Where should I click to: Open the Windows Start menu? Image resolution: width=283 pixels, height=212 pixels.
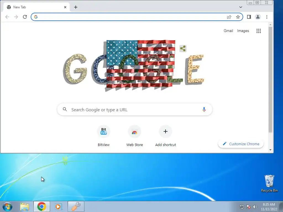click(x=7, y=206)
